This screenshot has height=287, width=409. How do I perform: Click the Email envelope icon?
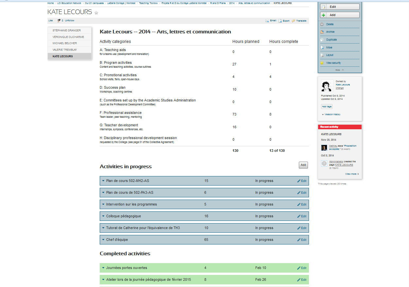267,21
